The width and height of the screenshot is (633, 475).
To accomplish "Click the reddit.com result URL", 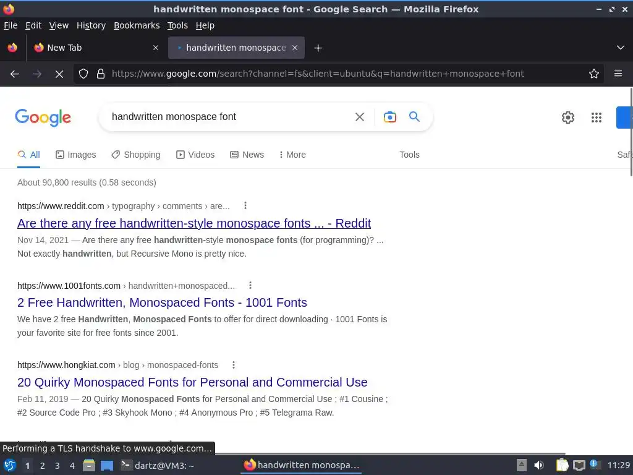I will (x=123, y=206).
